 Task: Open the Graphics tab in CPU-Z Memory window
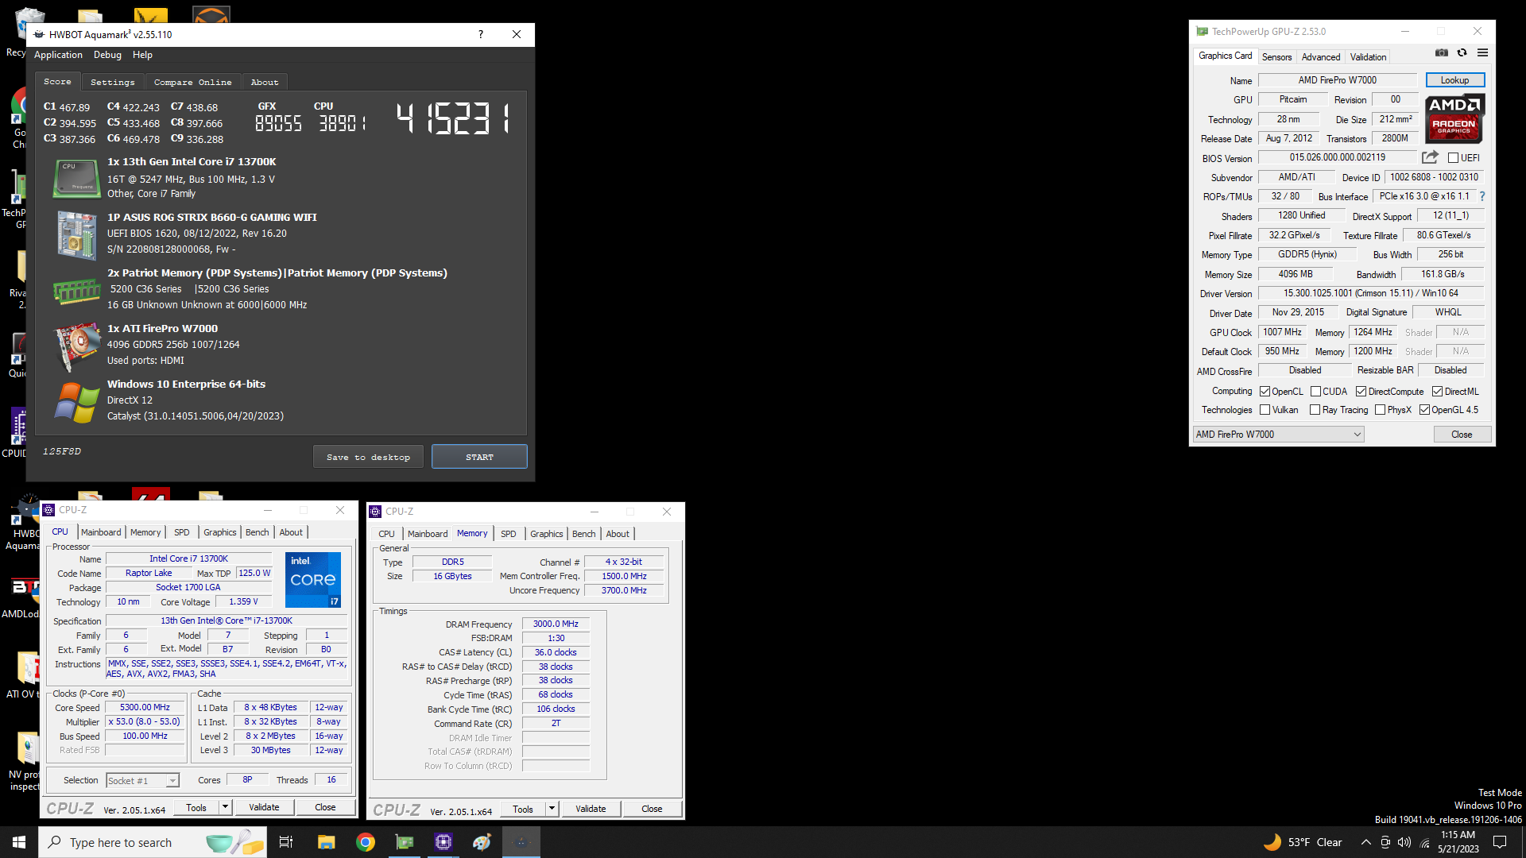tap(546, 534)
